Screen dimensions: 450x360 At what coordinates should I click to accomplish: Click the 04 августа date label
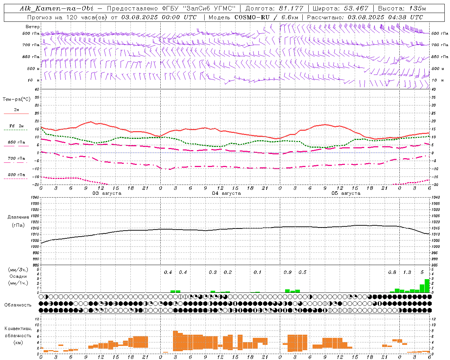click(226, 193)
